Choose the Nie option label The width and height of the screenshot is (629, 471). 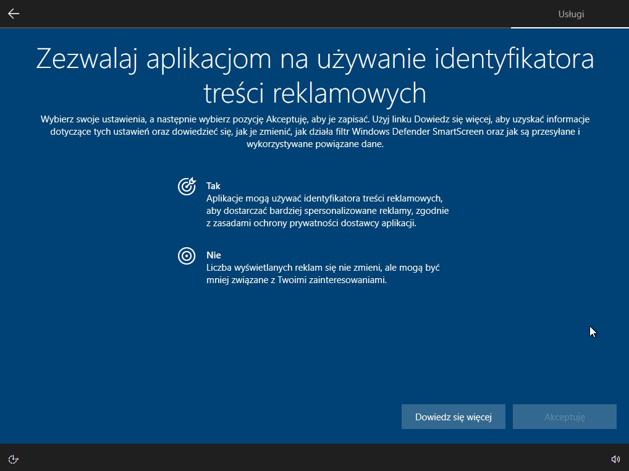tap(214, 255)
